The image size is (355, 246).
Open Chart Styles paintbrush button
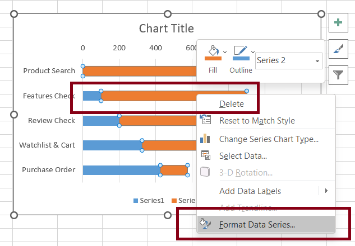338,49
